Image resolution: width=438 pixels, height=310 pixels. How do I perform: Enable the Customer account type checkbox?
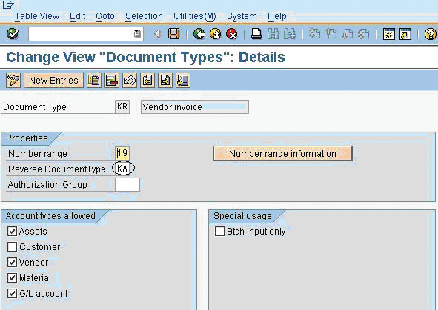pyautogui.click(x=12, y=246)
